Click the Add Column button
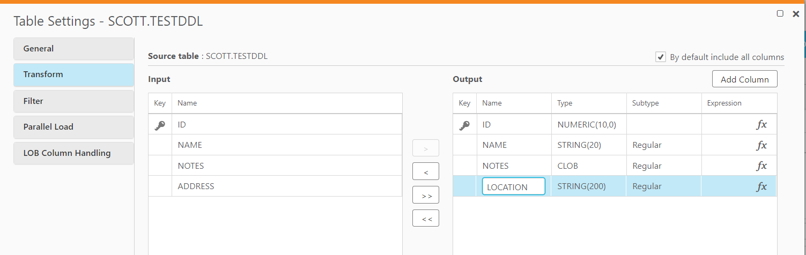Screen dimensions: 806x255 744,79
